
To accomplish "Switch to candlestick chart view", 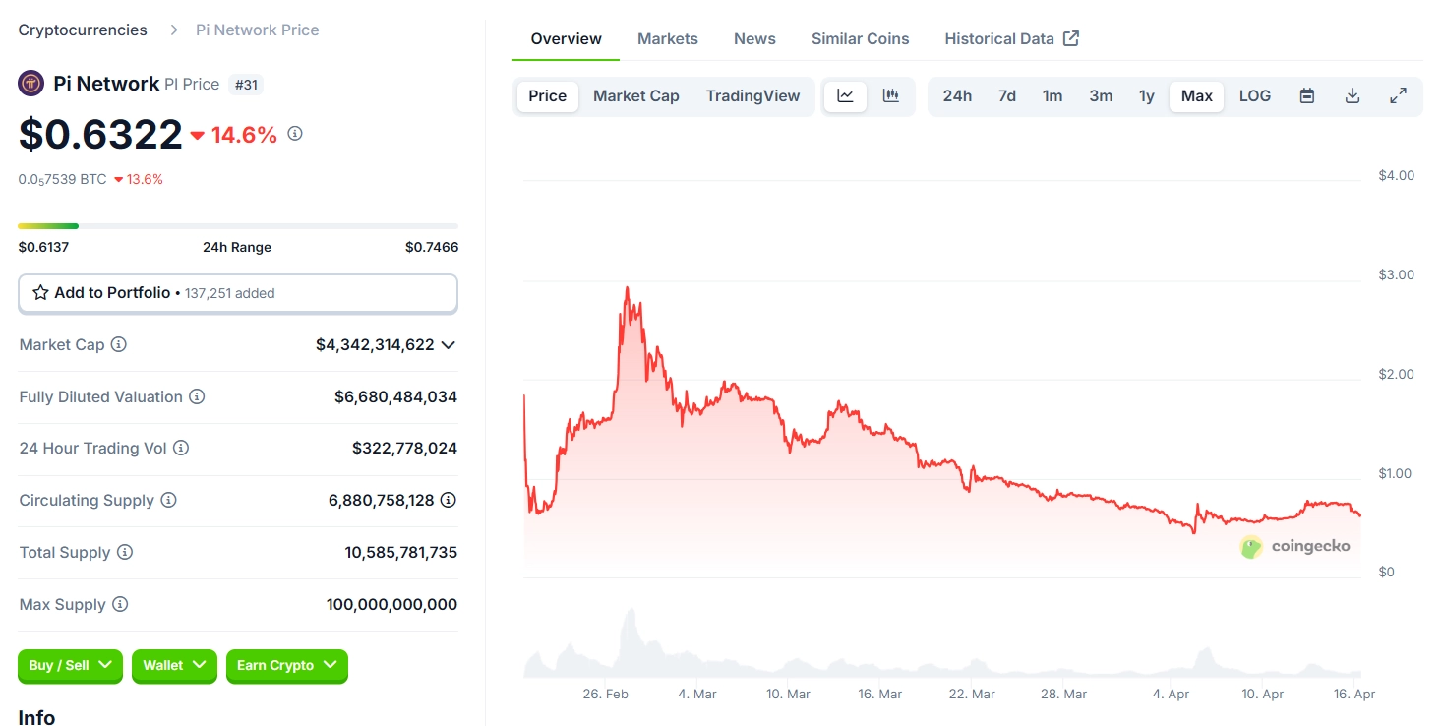I will pos(891,96).
